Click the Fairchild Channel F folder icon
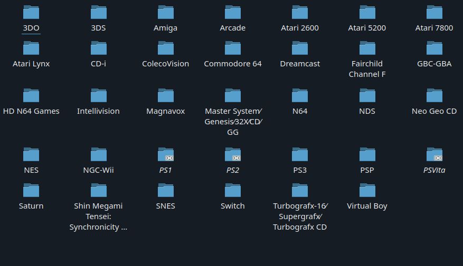Image resolution: width=463 pixels, height=266 pixels. [x=367, y=48]
